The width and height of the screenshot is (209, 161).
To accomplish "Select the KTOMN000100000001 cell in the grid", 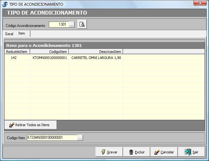I will (50, 58).
